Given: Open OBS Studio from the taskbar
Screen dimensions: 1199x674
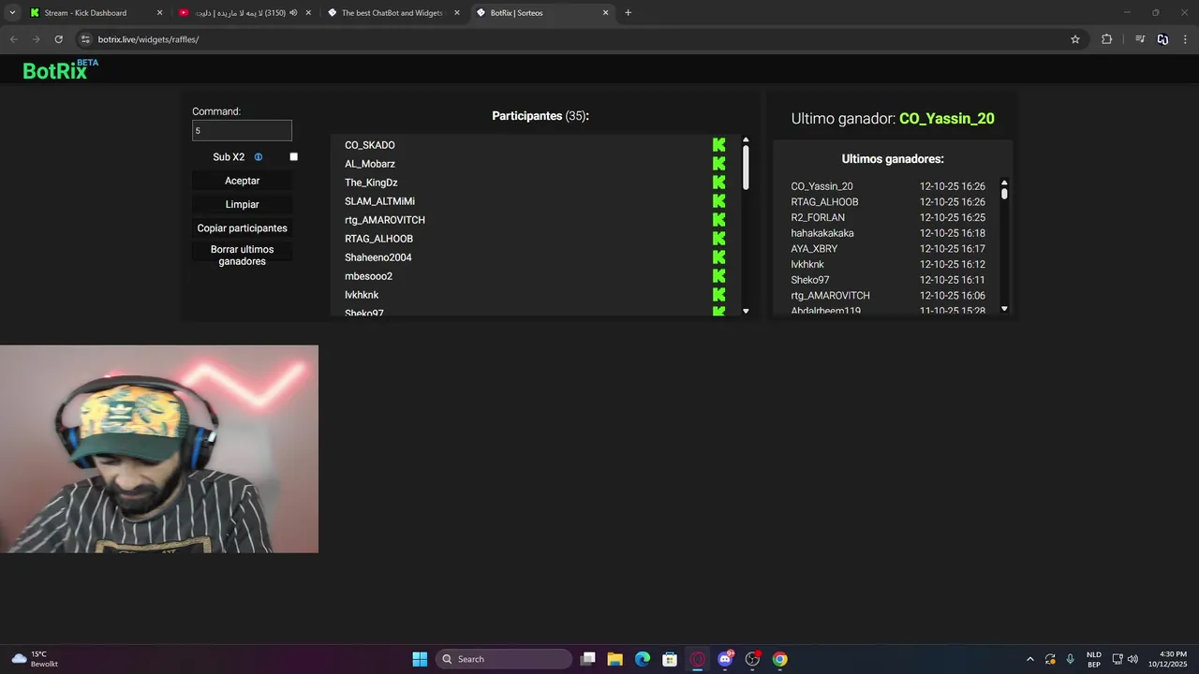Looking at the screenshot, I should coord(752,659).
